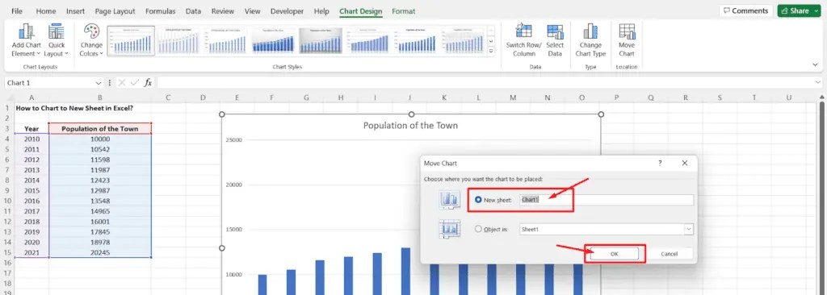Image resolution: width=827 pixels, height=295 pixels.
Task: Click column header F
Action: tap(271, 98)
